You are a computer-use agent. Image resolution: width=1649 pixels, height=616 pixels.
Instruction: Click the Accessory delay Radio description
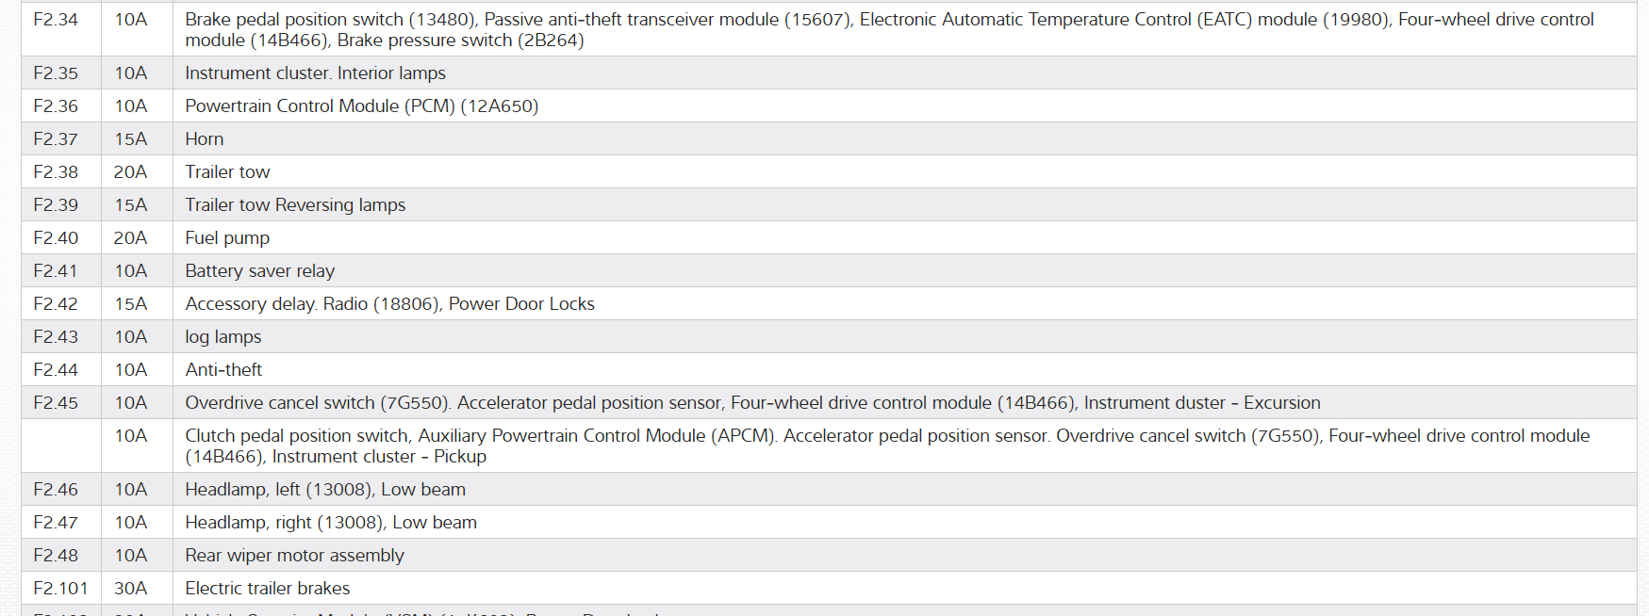(389, 304)
